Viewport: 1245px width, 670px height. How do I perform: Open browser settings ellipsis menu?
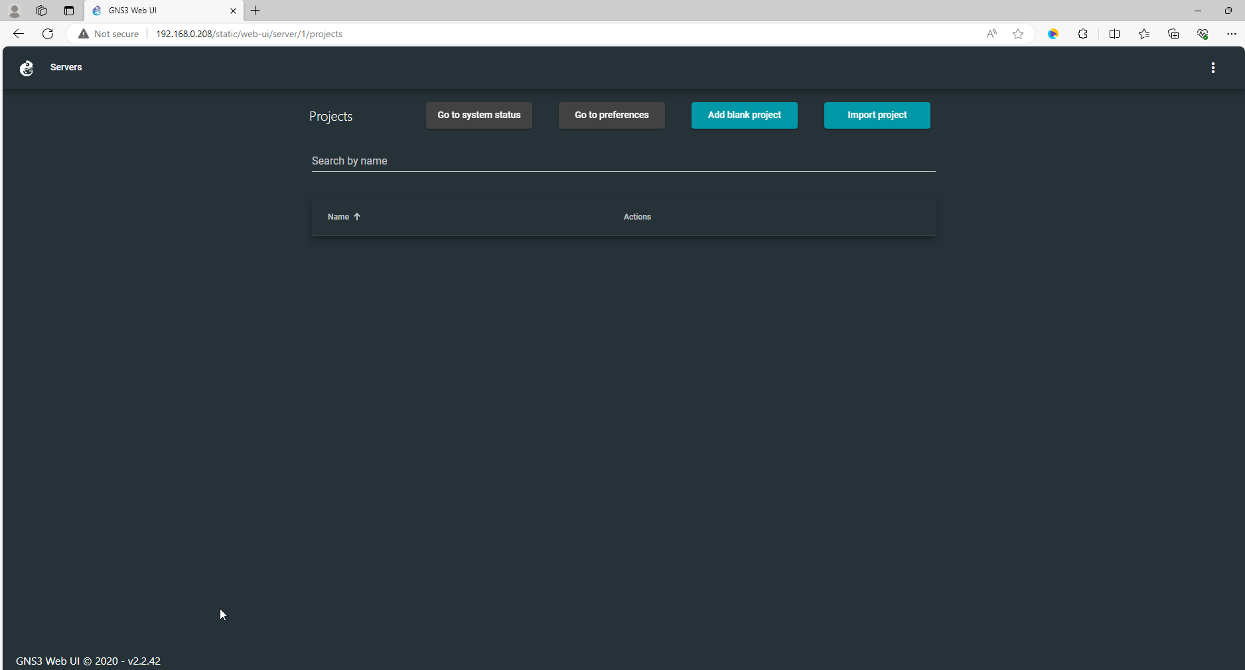pos(1231,34)
